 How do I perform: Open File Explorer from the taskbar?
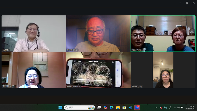[x=118, y=108]
